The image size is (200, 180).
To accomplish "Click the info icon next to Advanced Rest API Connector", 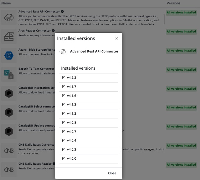I will 62,12.
